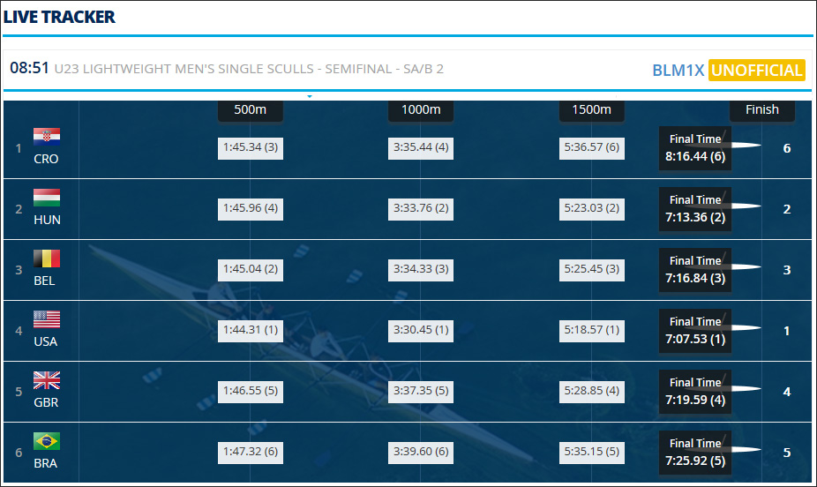The image size is (817, 487).
Task: Click the Great Britain flag icon
Action: tap(46, 380)
